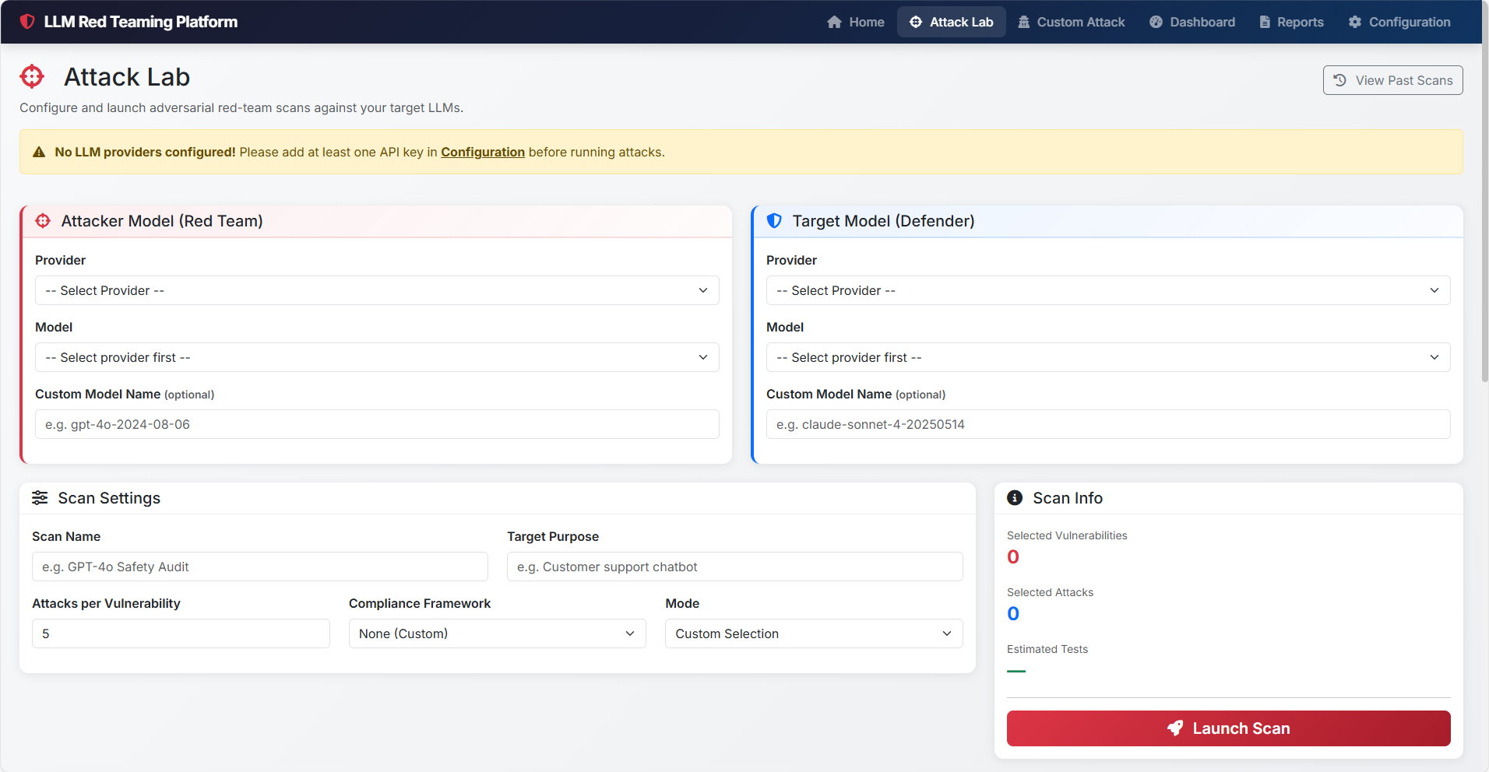The height and width of the screenshot is (772, 1489).
Task: Launch the scan
Action: [x=1228, y=728]
